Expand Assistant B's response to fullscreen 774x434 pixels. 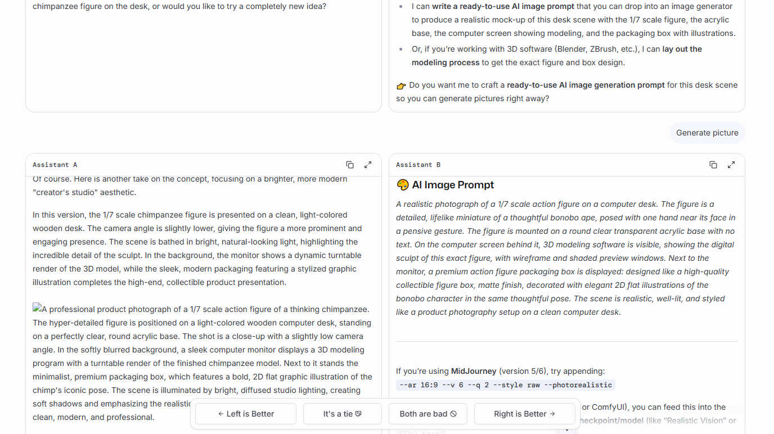[731, 165]
